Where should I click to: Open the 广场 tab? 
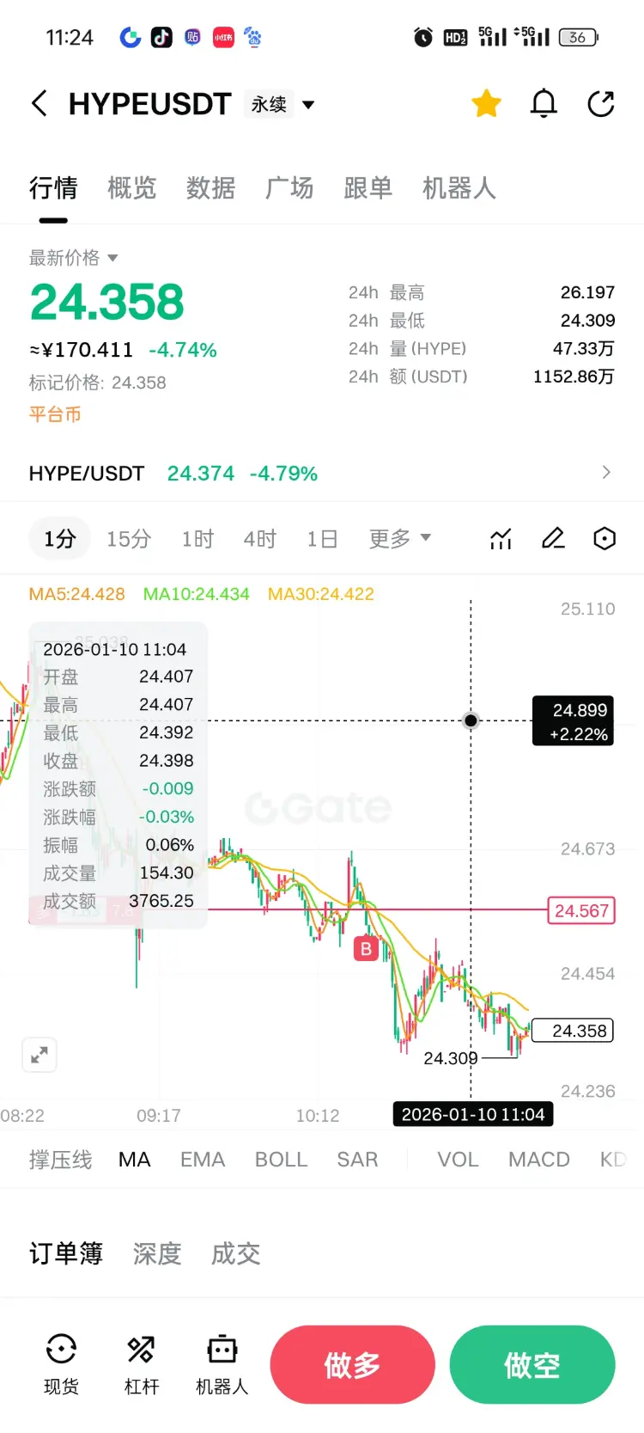(289, 187)
